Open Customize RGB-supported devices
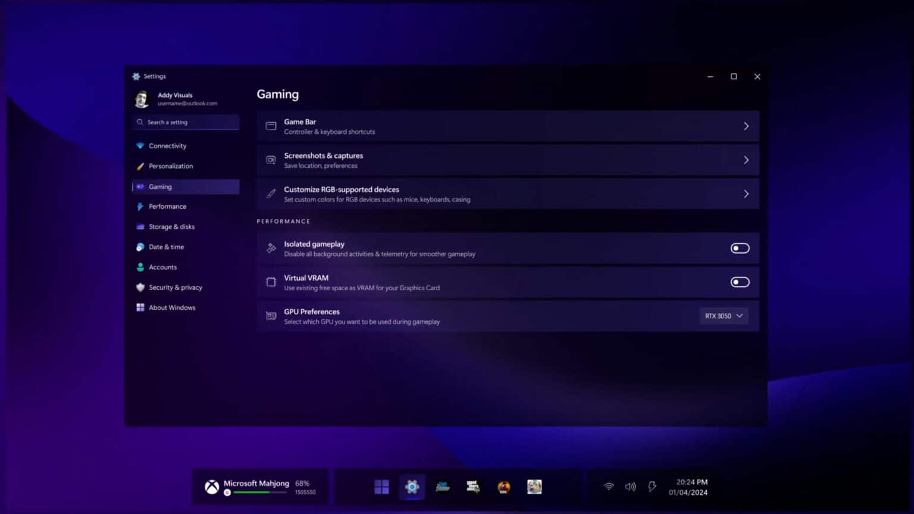Image resolution: width=914 pixels, height=514 pixels. click(508, 193)
